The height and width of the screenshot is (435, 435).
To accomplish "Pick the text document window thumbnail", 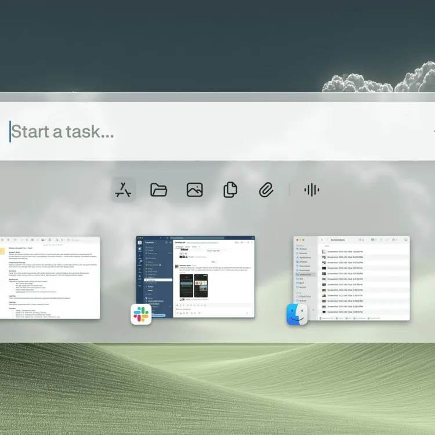I will coord(50,278).
